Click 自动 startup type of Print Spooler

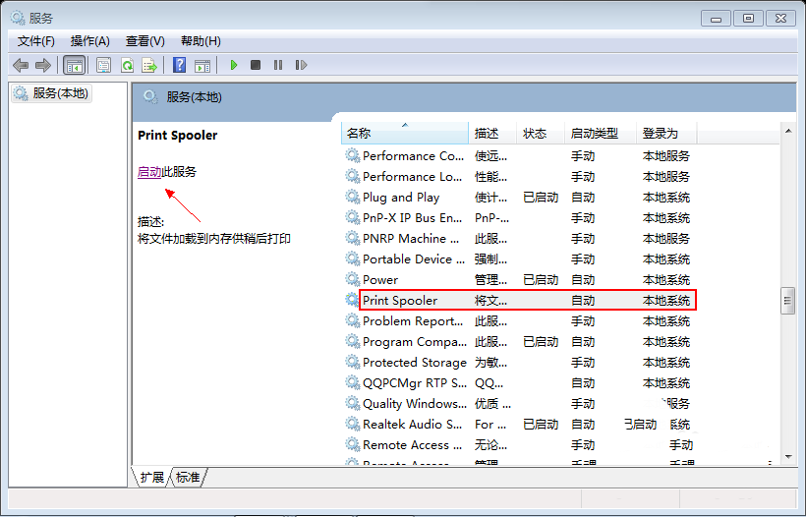(583, 300)
